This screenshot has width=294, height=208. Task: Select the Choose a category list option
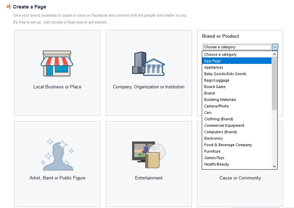coord(237,54)
